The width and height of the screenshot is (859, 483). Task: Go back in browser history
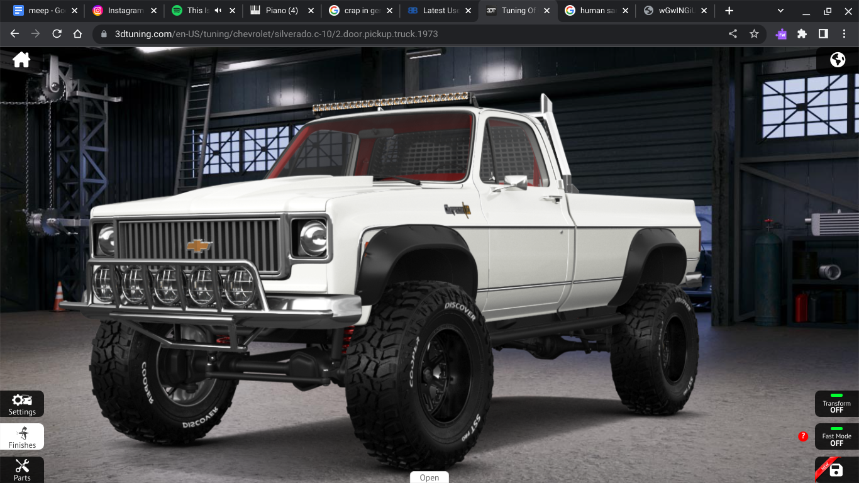[x=15, y=34]
